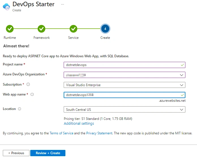Click the Framework step label
Image resolution: width=197 pixels, height=159 pixels.
(x=42, y=38)
